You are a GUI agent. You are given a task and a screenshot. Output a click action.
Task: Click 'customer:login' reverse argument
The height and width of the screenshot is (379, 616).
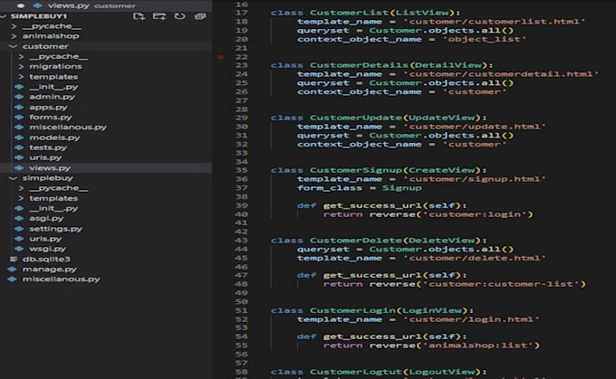pos(475,214)
